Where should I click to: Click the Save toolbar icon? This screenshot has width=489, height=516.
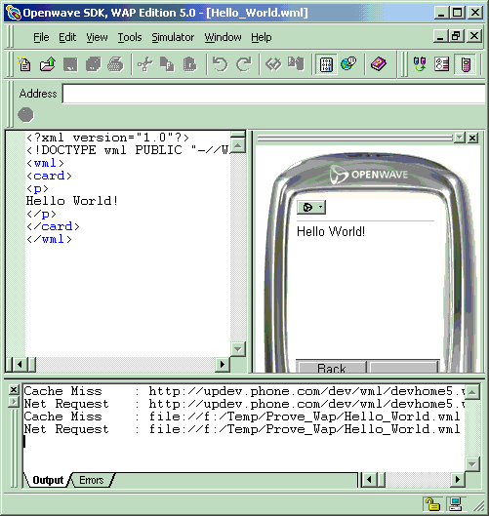pyautogui.click(x=70, y=64)
